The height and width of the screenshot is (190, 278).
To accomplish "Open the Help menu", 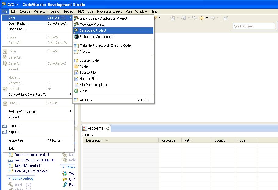I will pyautogui.click(x=154, y=11).
